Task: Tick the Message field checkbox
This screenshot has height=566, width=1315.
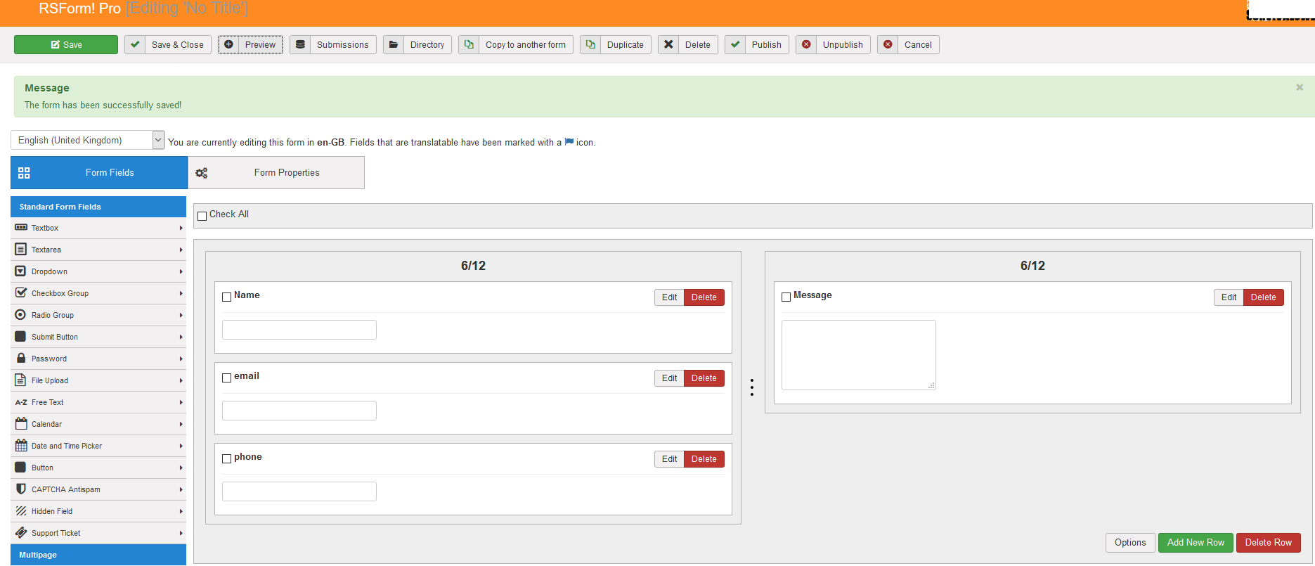Action: point(786,297)
